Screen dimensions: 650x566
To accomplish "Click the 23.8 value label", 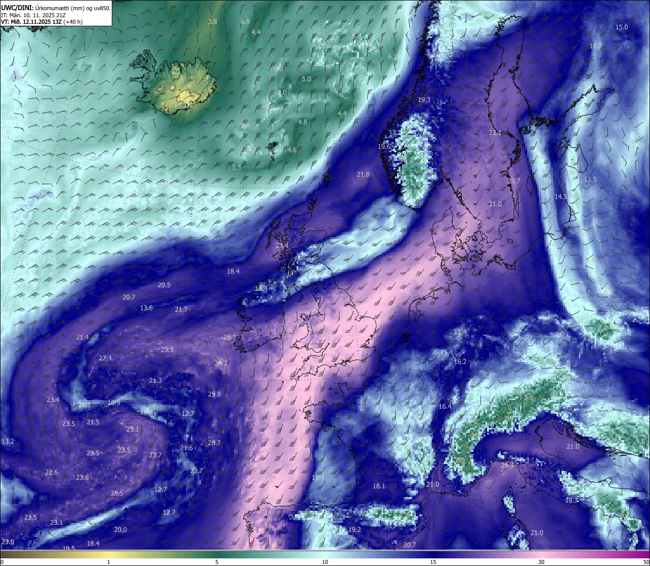I will [x=82, y=478].
